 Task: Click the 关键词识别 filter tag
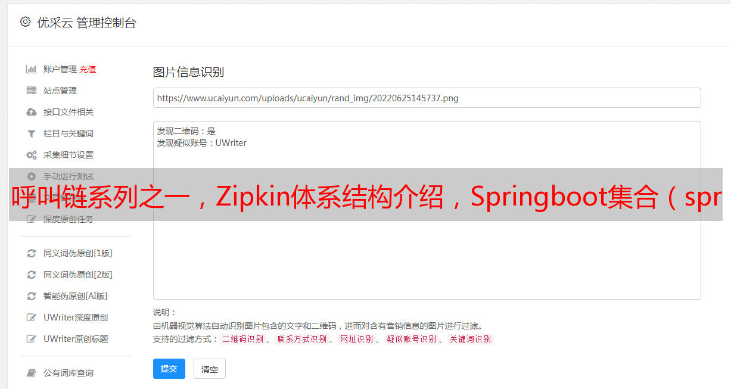[x=471, y=339]
